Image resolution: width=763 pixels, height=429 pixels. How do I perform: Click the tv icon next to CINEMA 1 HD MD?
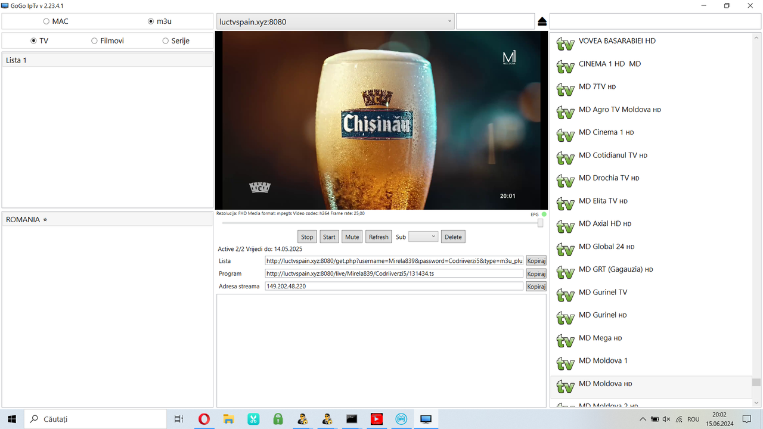click(x=565, y=67)
